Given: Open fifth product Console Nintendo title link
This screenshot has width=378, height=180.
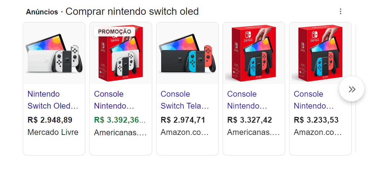Looking at the screenshot, I should [313, 100].
